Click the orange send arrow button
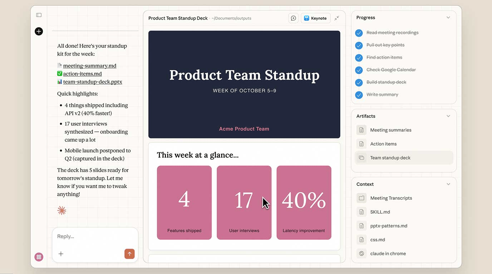The height and width of the screenshot is (274, 492). [x=129, y=254]
